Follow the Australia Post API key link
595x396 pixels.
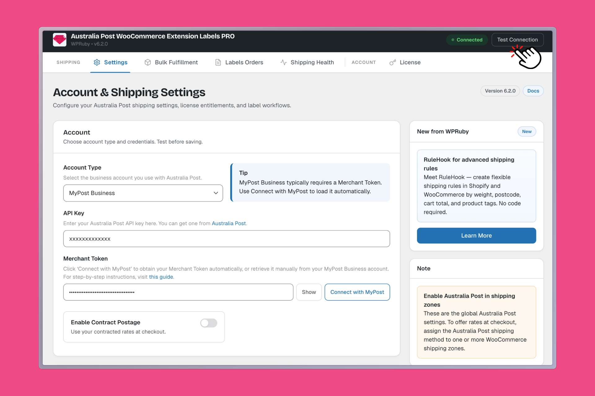(229, 223)
